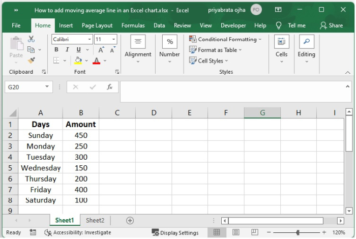Image resolution: width=356 pixels, height=239 pixels.
Task: Toggle Italic formatting
Action: pyautogui.click(x=67, y=50)
